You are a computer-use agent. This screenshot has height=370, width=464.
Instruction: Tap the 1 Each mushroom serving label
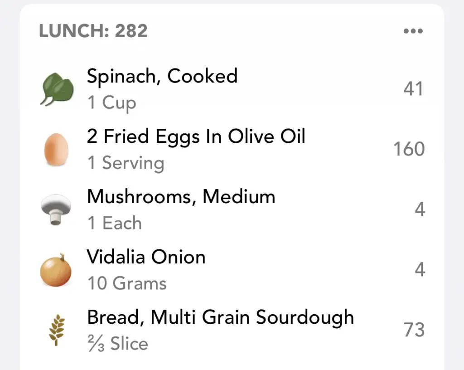[x=114, y=223]
